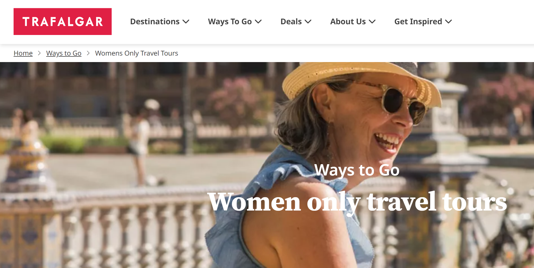Viewport: 534px width, 268px height.
Task: Click the hero heading Women only travel tours
Action: (357, 202)
